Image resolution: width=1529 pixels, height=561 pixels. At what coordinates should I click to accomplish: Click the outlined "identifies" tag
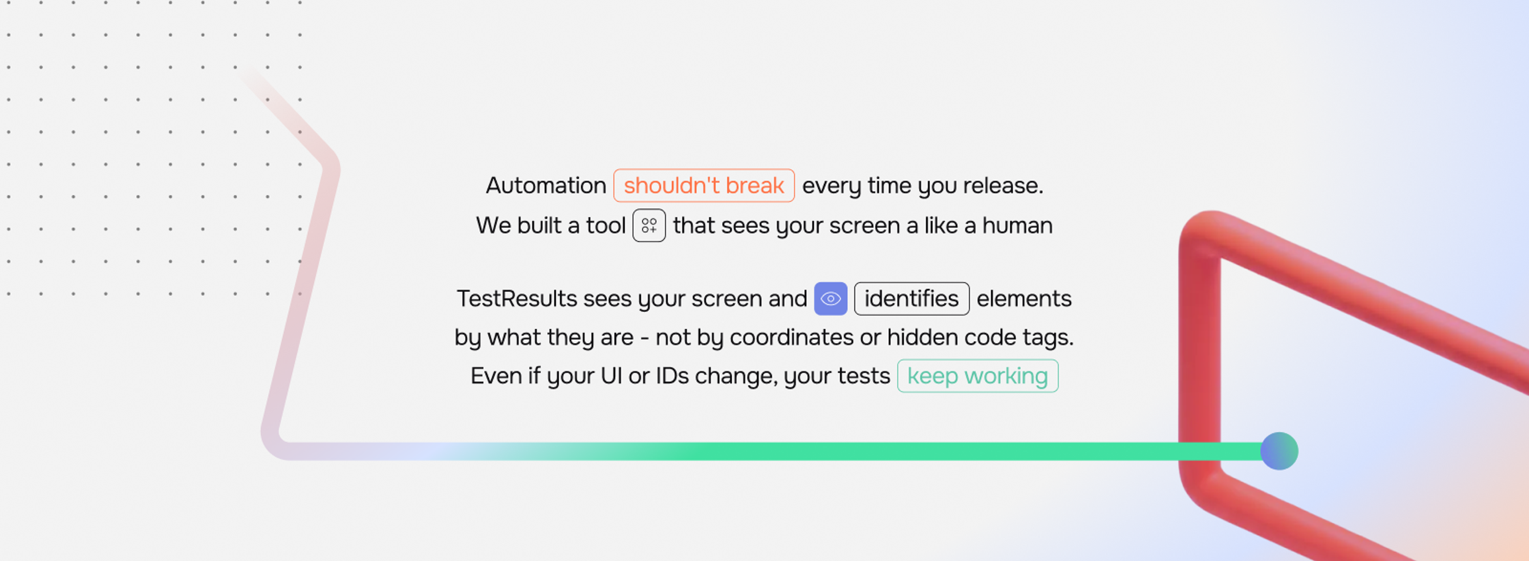click(911, 299)
